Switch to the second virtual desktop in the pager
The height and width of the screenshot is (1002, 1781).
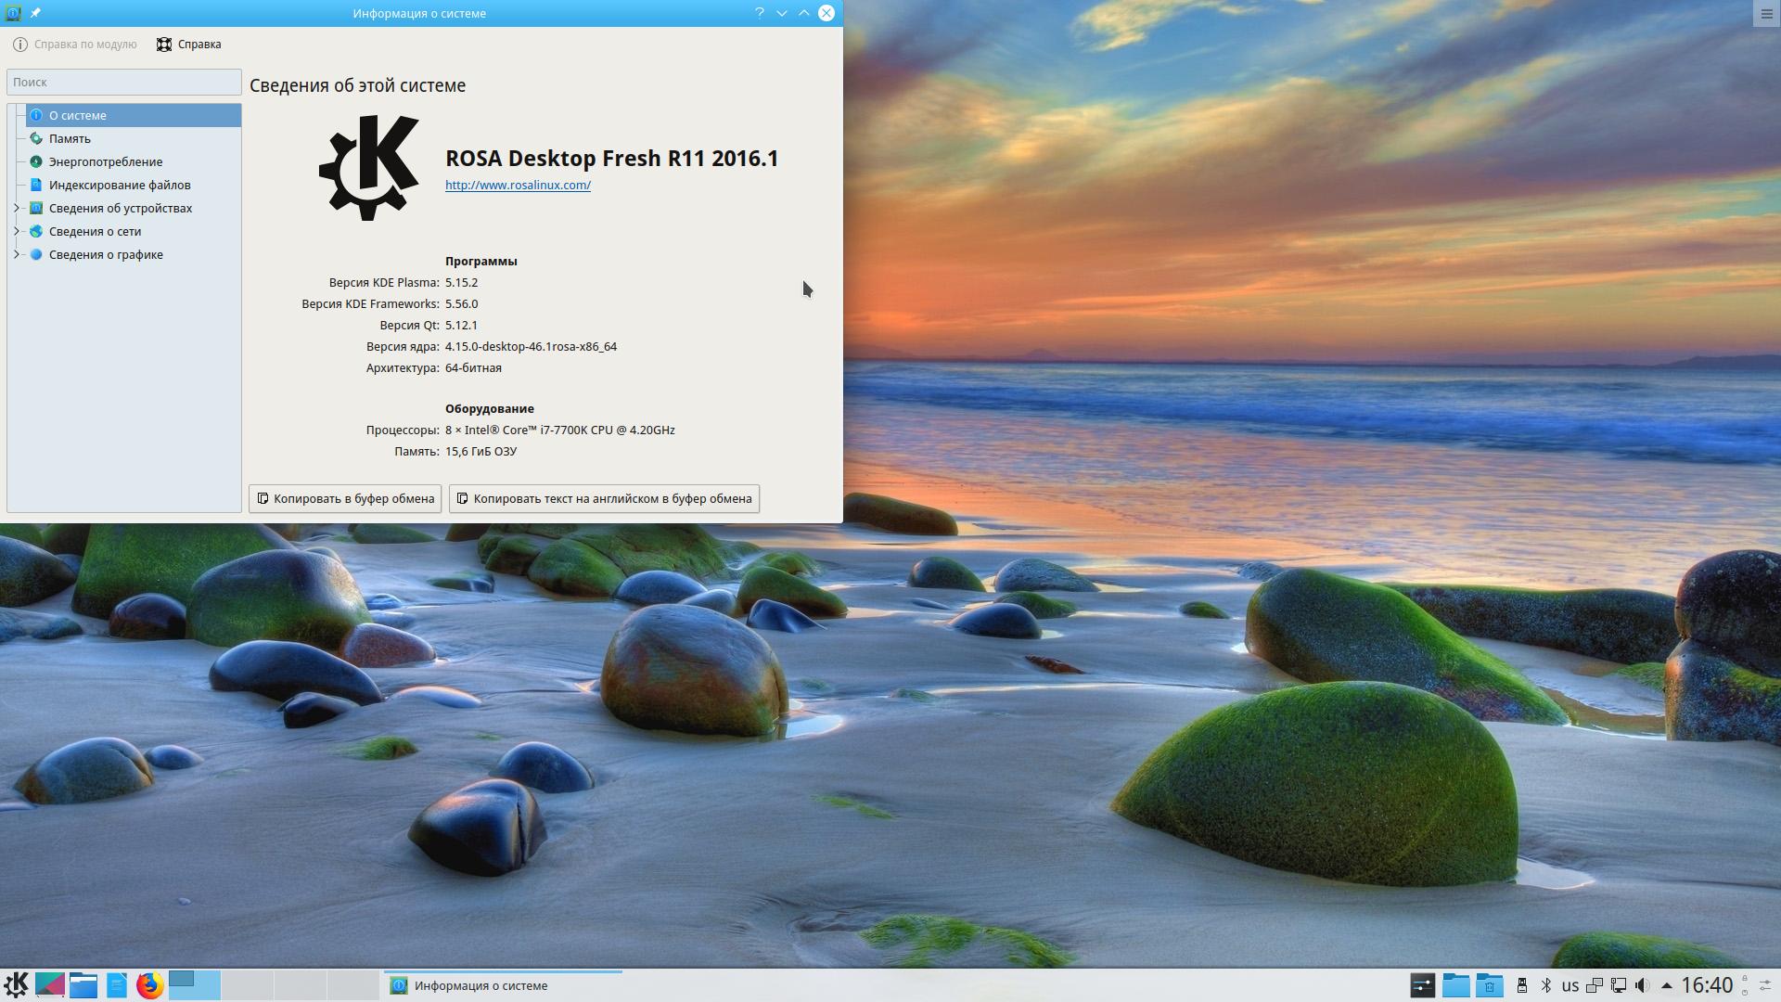(x=248, y=984)
